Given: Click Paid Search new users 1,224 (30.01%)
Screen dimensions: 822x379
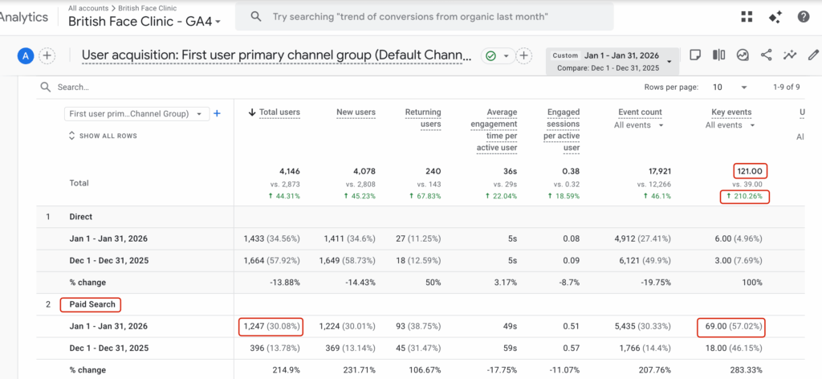Looking at the screenshot, I should click(347, 326).
